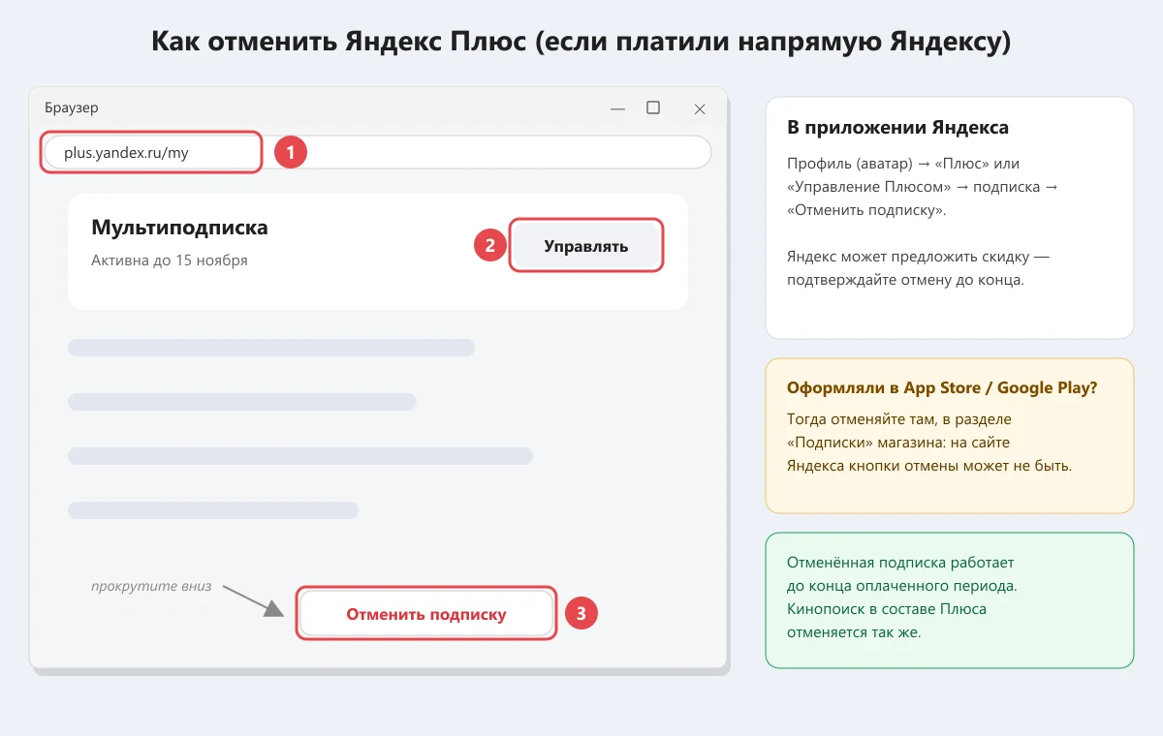This screenshot has width=1163, height=736.
Task: Minimize the Браузер window
Action: point(617,108)
